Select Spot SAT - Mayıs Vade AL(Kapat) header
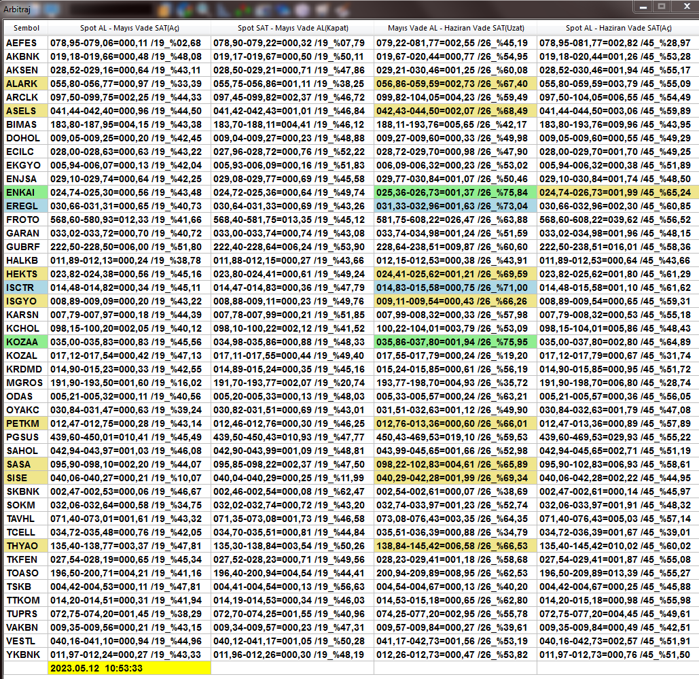Image resolution: width=699 pixels, height=679 pixels. [292, 28]
